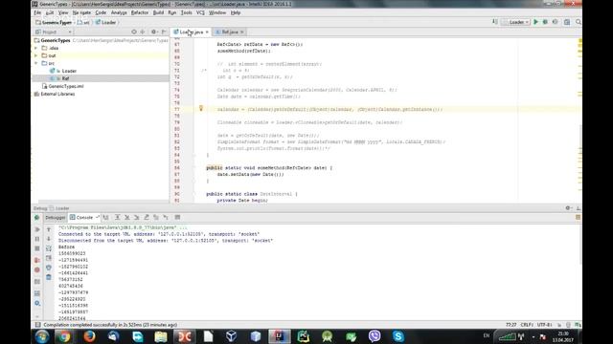This screenshot has height=344, width=613.
Task: Switch to Ref.java editor tab
Action: pos(230,32)
